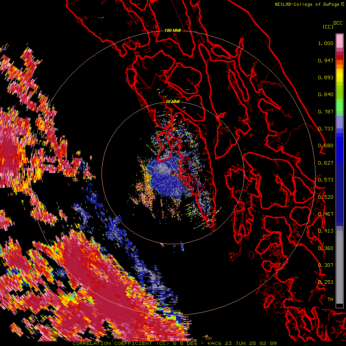Click the 0.840 value on color scale
Screen dimensions: 346x346
click(x=326, y=95)
